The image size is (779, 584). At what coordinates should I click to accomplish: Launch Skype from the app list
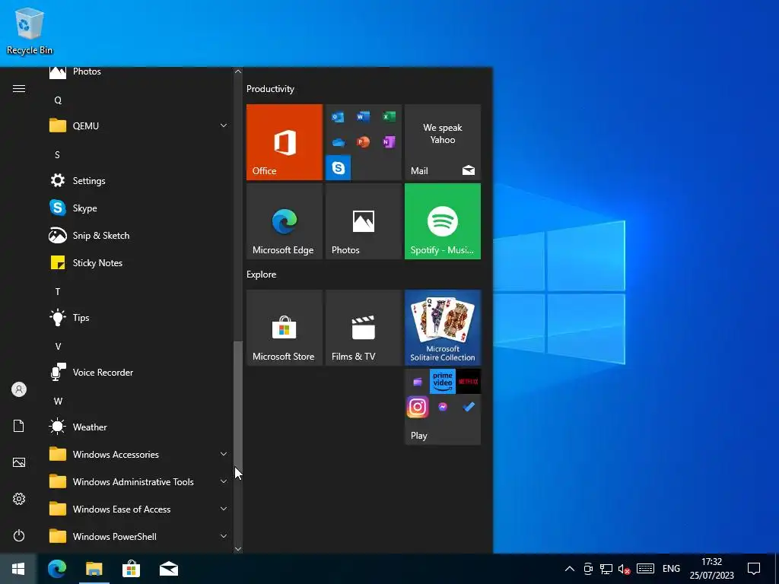tap(139, 208)
